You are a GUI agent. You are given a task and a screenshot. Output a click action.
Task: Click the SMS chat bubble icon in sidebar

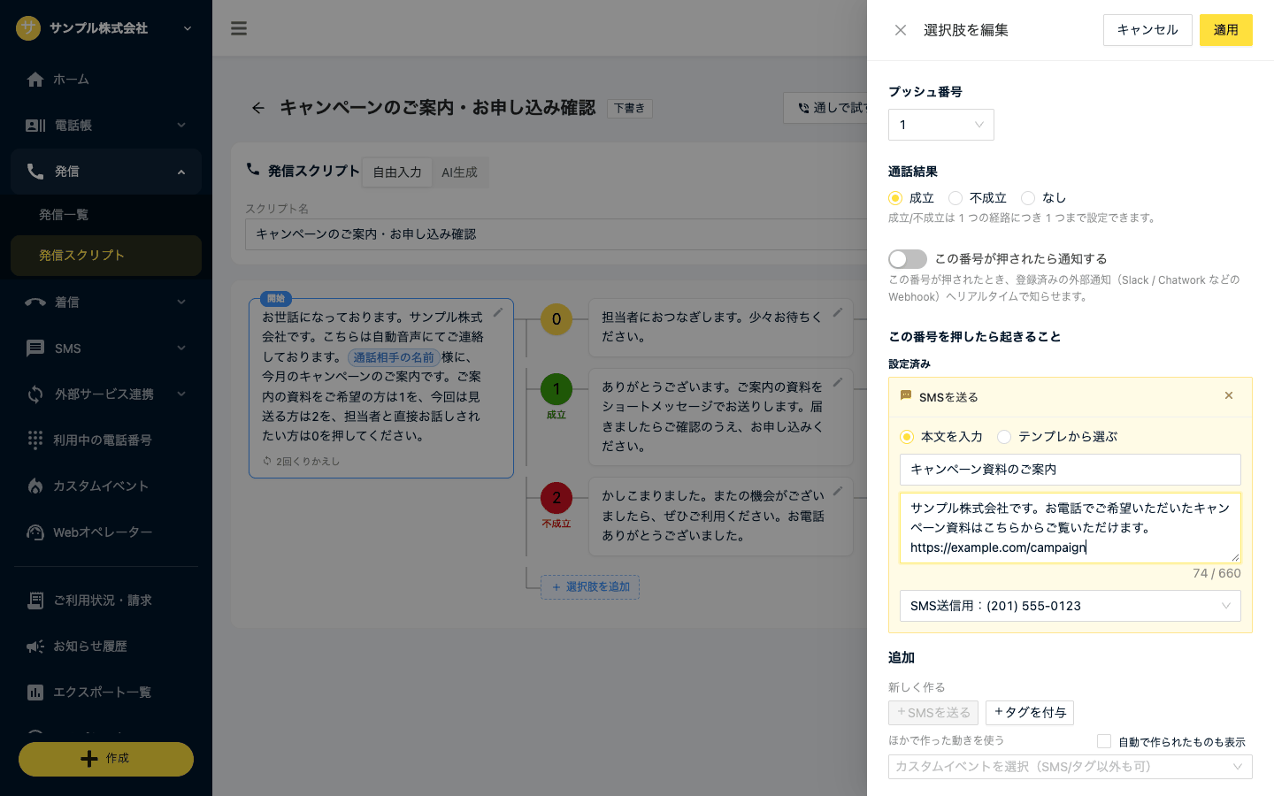35,348
